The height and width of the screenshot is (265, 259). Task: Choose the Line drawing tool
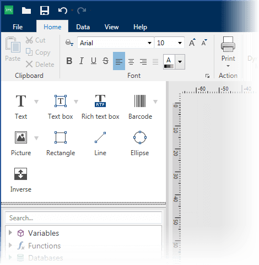[x=100, y=143]
